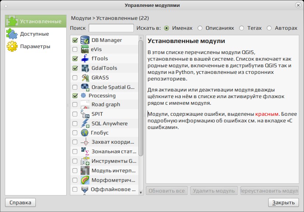Click the Глобус globe icon
304x212 pixels.
click(85, 133)
